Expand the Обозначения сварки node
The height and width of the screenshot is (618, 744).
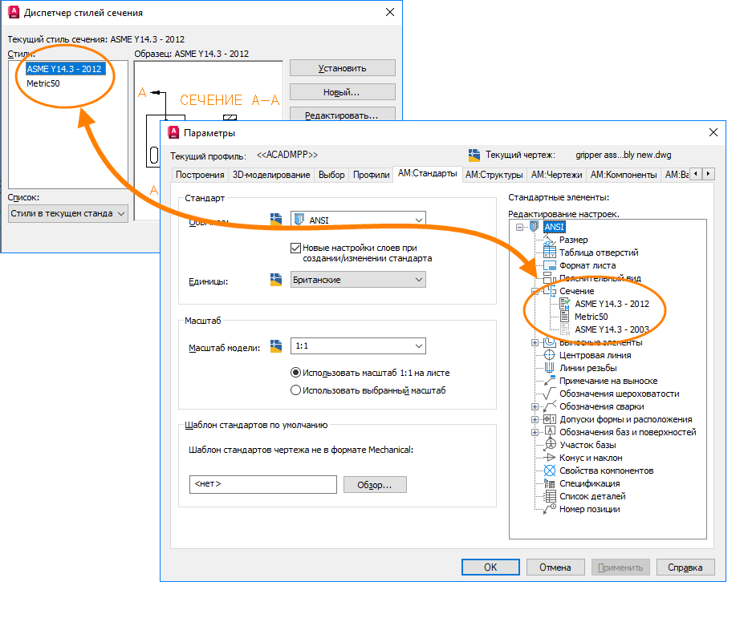coord(535,406)
